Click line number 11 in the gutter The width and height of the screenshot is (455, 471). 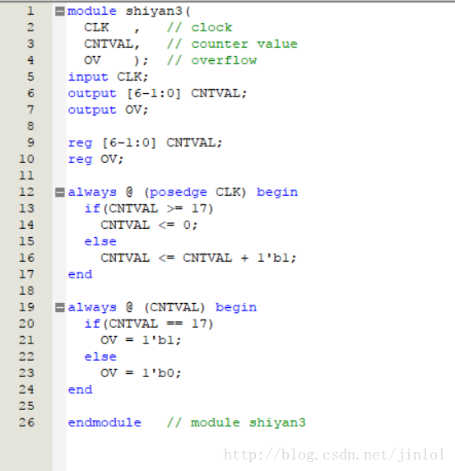point(26,175)
